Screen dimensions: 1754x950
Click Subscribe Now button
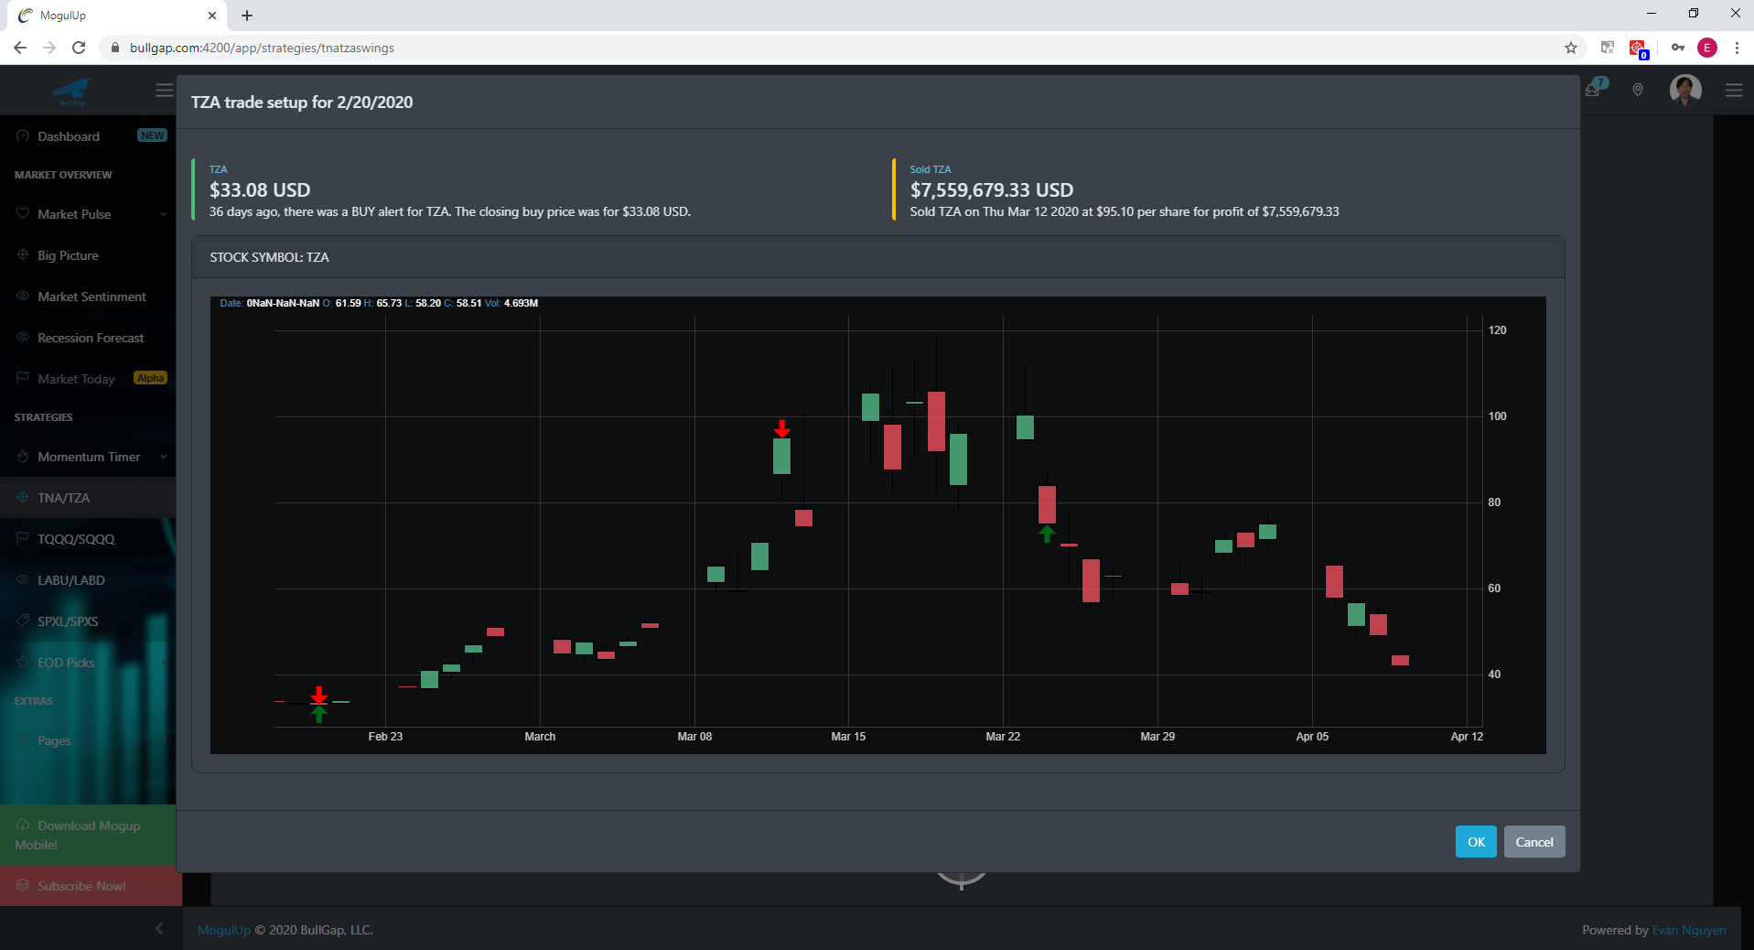pos(91,886)
